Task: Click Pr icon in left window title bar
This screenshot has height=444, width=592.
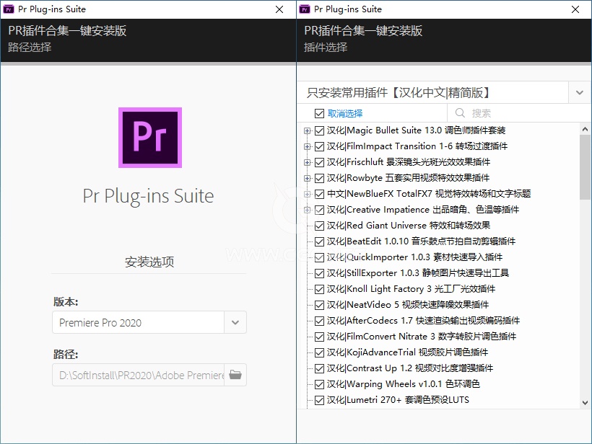Action: click(9, 9)
